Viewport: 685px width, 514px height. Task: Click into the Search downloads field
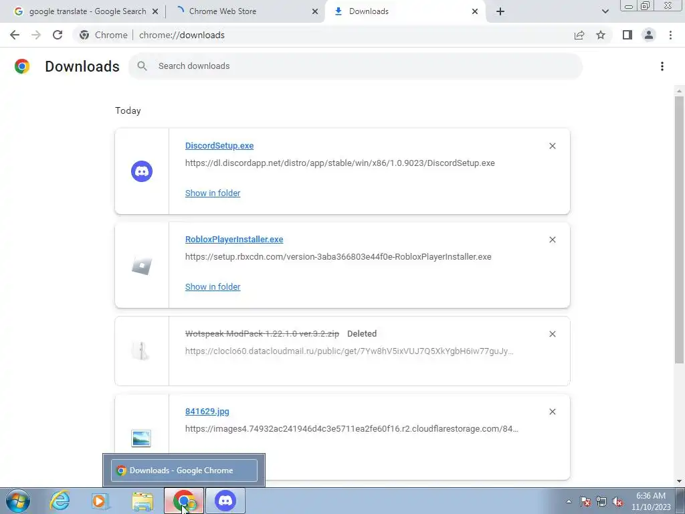pyautogui.click(x=355, y=66)
